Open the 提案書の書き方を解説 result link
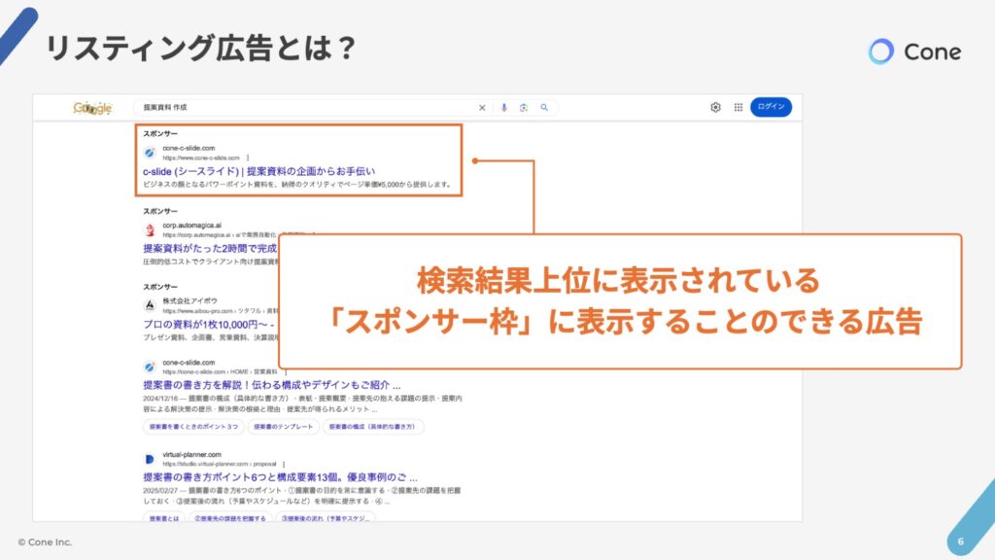 (272, 385)
